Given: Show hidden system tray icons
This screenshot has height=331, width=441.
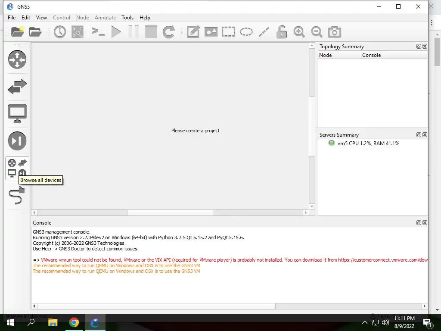Looking at the screenshot, I should coord(364,322).
